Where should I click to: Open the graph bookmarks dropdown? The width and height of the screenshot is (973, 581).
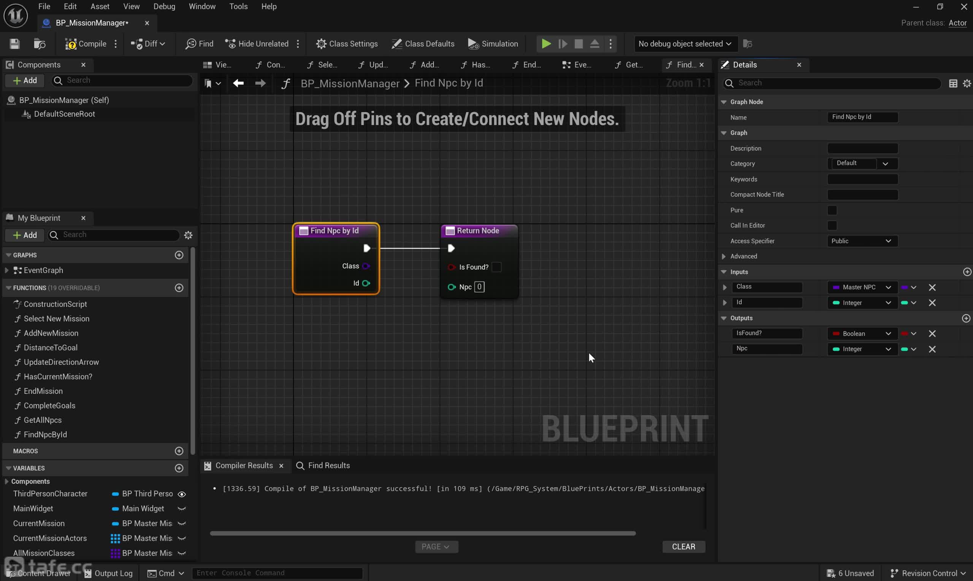click(213, 84)
